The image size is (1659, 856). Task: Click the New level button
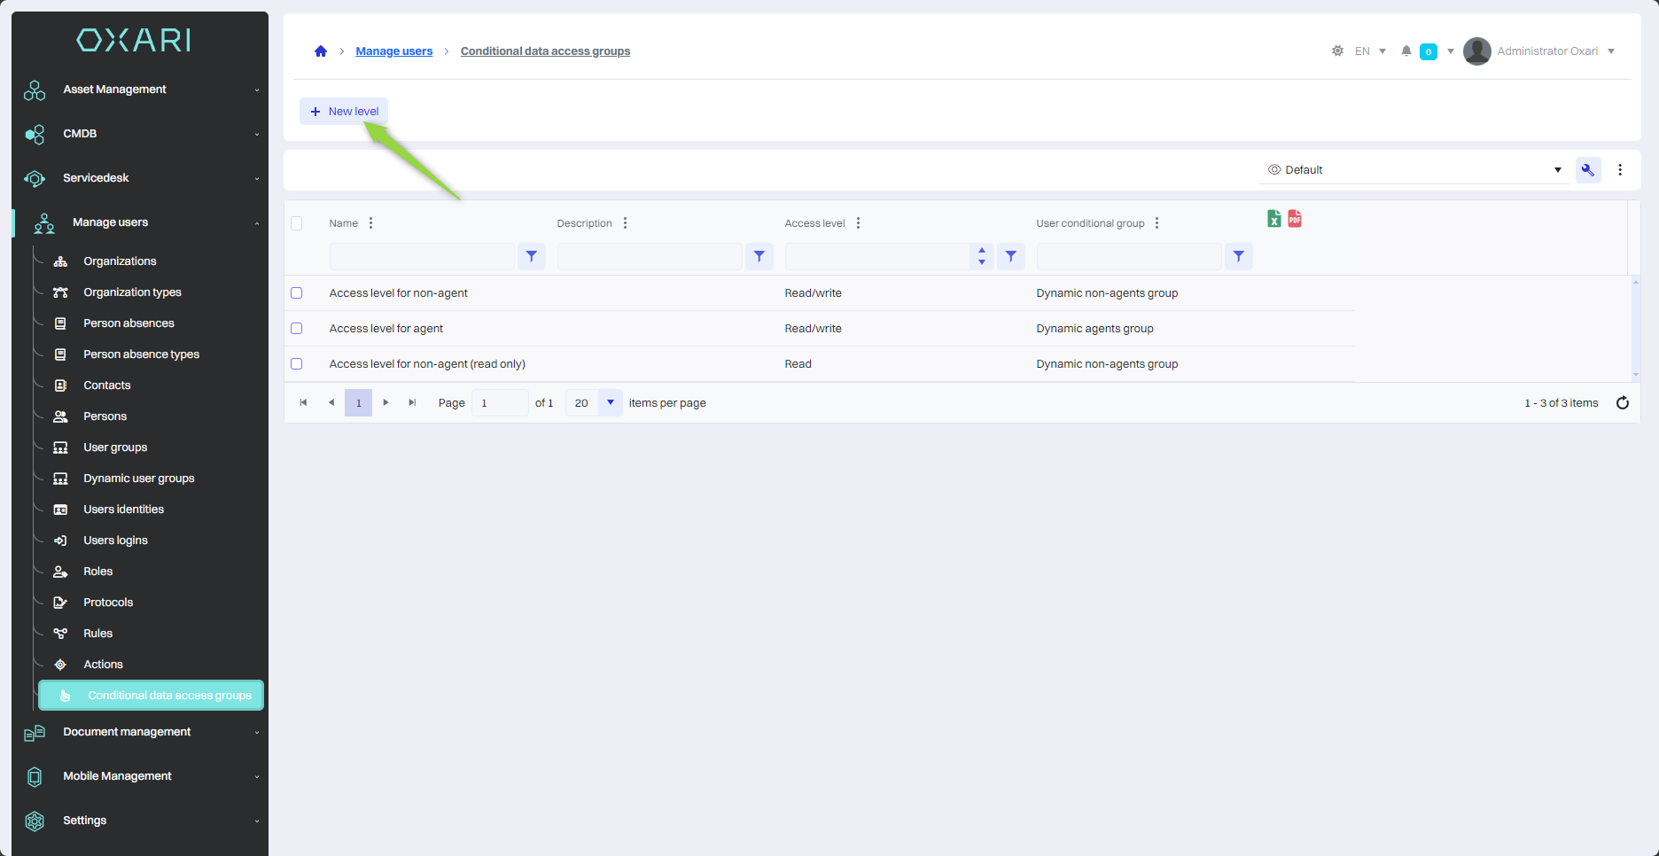pos(344,112)
